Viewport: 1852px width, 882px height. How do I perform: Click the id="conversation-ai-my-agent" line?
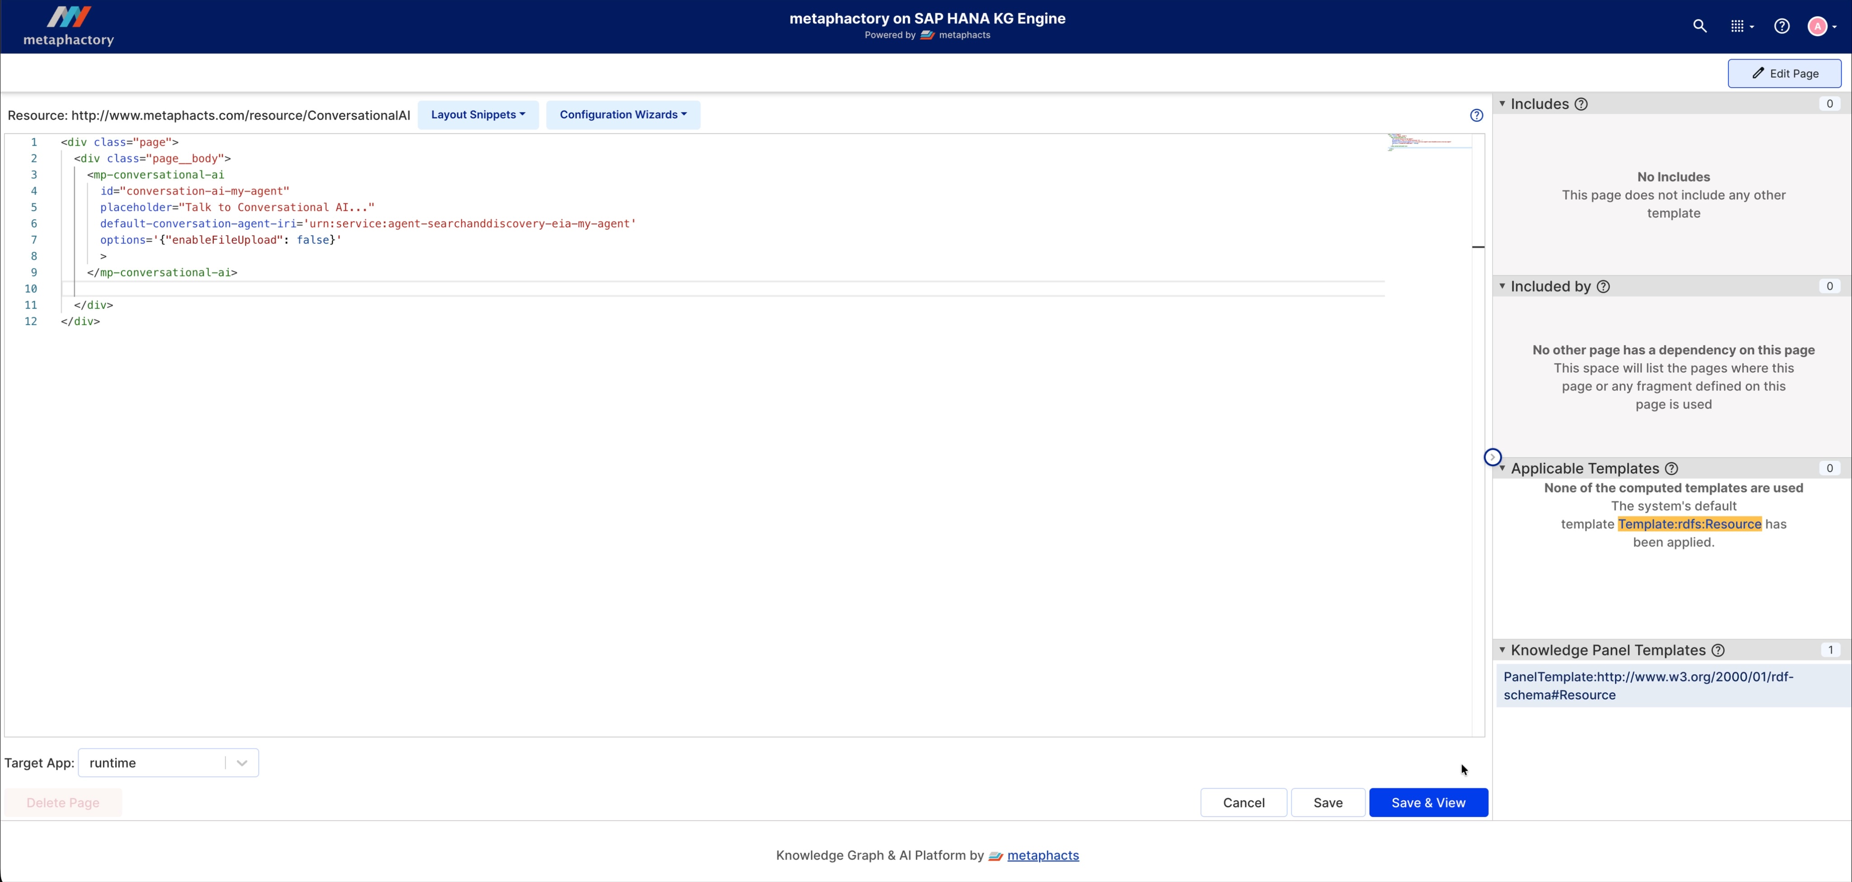pos(194,191)
